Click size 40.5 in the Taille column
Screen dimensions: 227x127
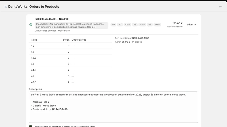click(33, 82)
